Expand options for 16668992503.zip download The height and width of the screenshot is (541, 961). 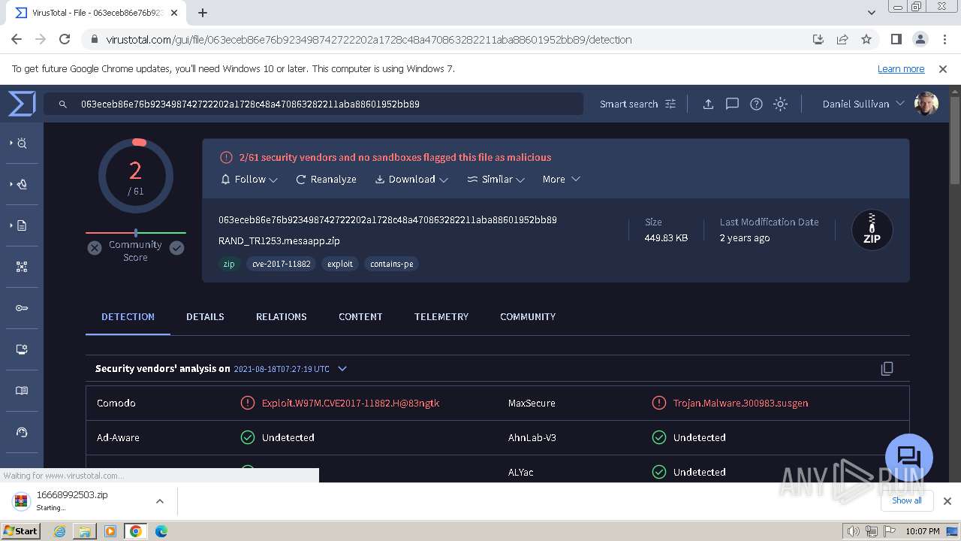[160, 501]
